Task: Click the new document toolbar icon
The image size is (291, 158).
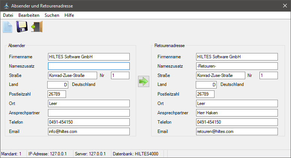Action: click(x=7, y=27)
